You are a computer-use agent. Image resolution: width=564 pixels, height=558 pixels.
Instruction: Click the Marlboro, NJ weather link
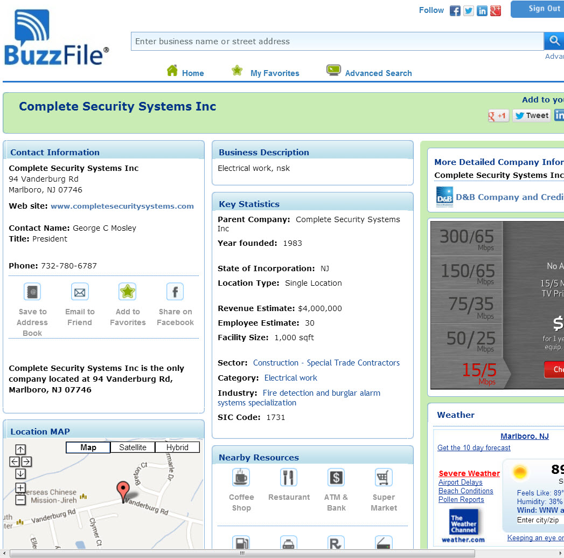[525, 436]
